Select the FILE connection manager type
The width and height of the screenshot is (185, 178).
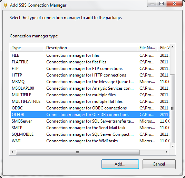click(90, 55)
